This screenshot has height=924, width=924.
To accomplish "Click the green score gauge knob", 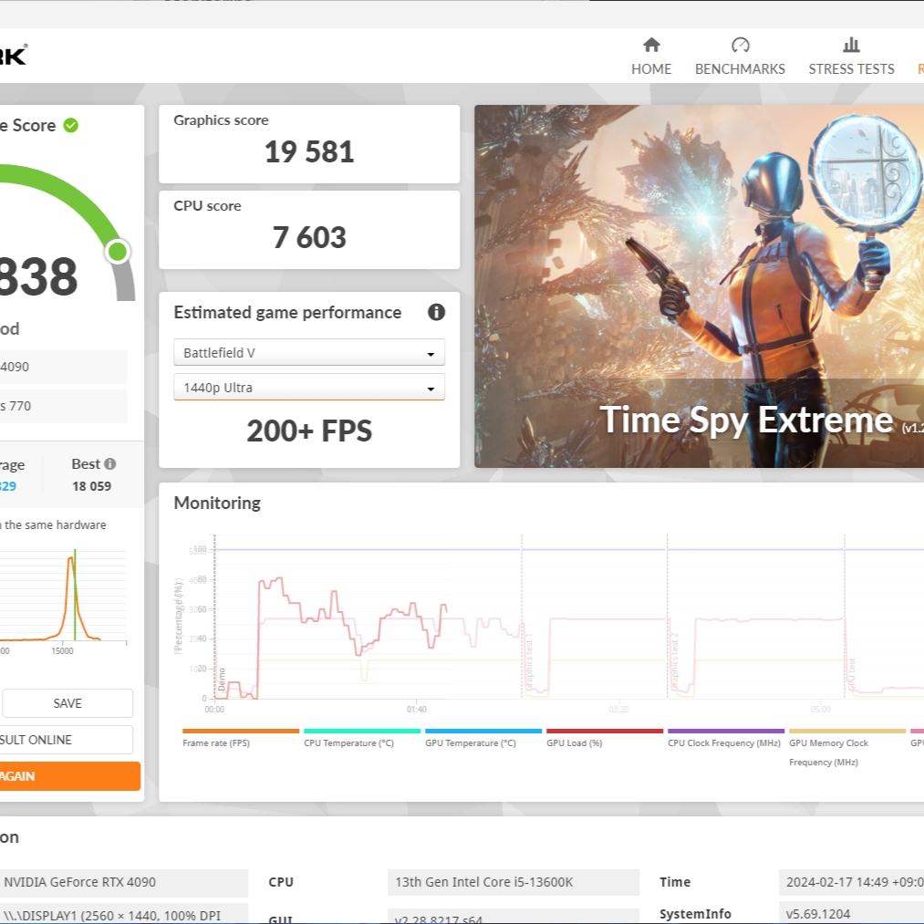I will 118,252.
